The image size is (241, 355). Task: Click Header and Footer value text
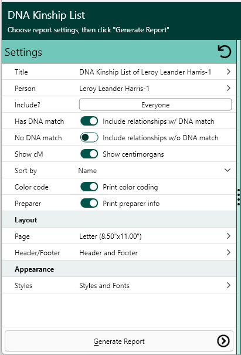pyautogui.click(x=108, y=253)
